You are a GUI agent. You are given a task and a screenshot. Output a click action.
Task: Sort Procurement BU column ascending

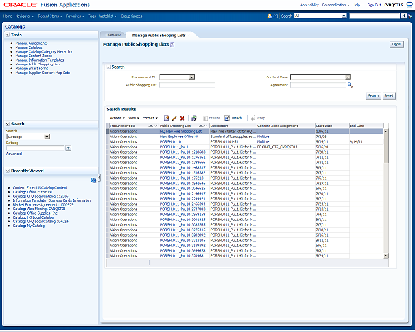(151, 126)
